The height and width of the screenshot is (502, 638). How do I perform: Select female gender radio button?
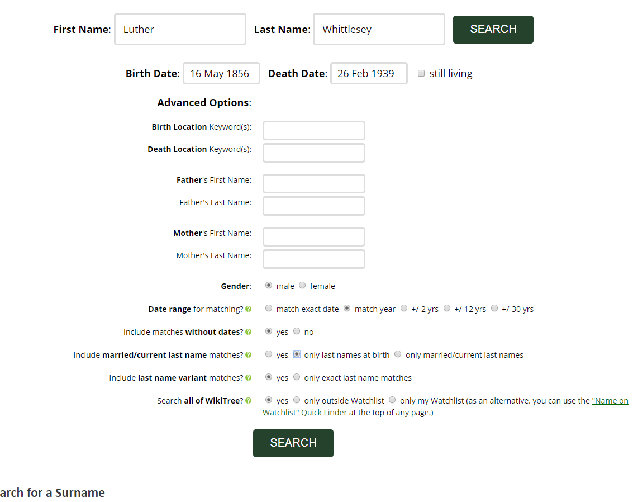pyautogui.click(x=302, y=286)
